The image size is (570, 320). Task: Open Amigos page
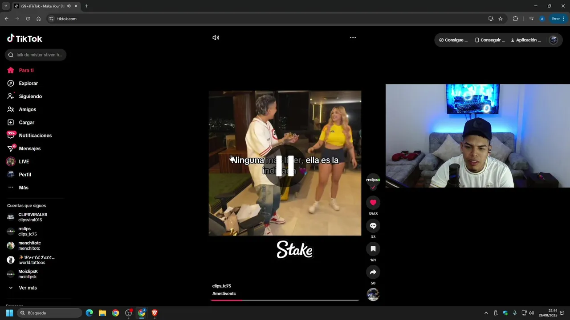click(22, 109)
